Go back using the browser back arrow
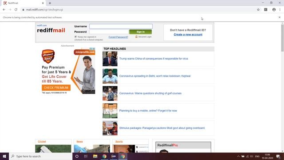The image size is (284, 160). (x=4, y=10)
